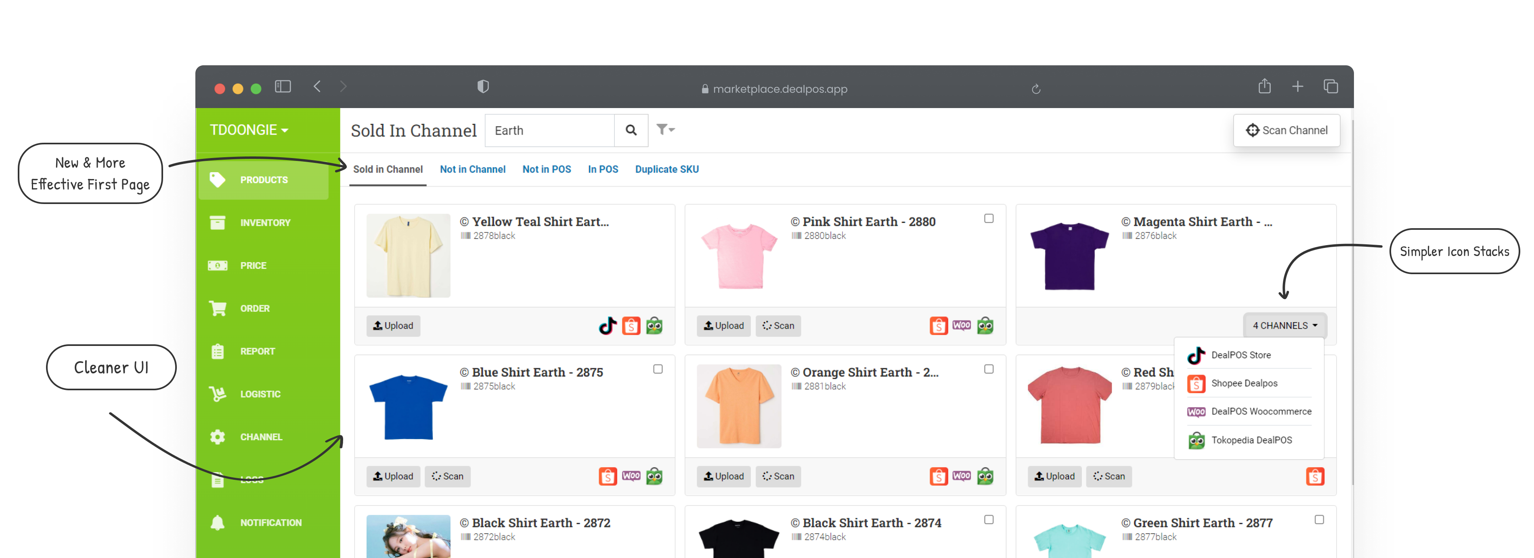Click TikTok icon on Yellow Teal Shirt card

click(608, 325)
